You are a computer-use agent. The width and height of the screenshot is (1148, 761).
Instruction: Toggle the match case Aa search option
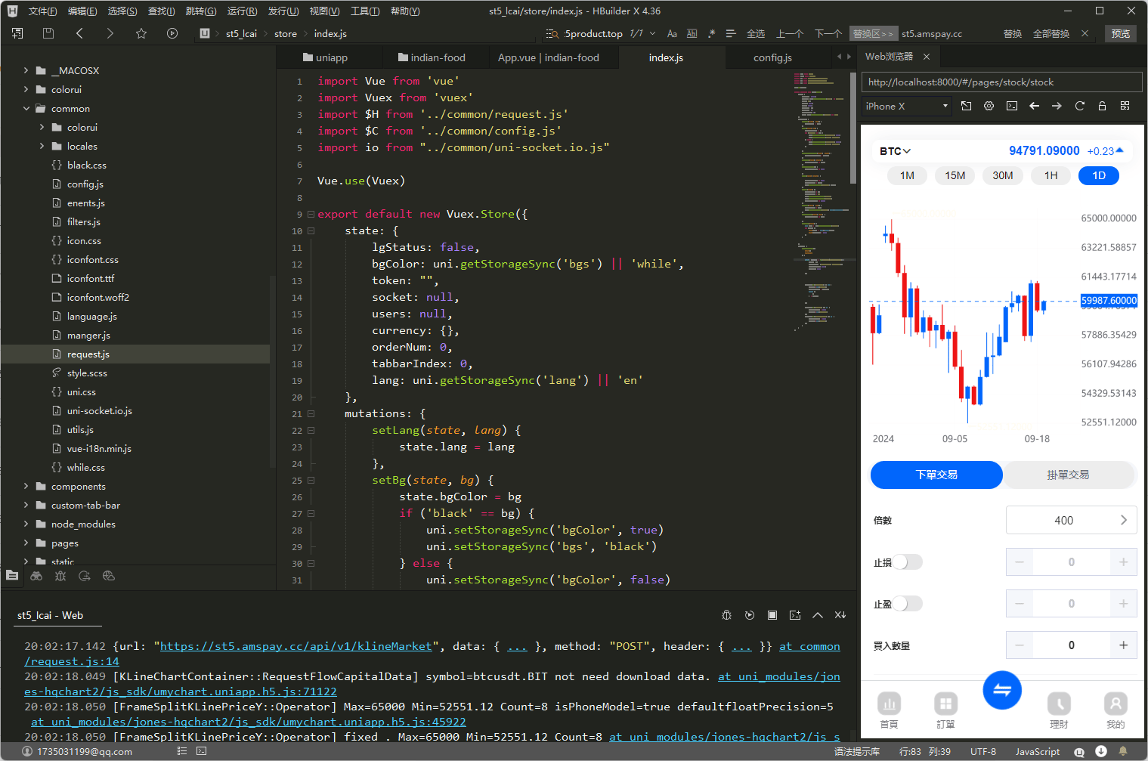coord(672,33)
